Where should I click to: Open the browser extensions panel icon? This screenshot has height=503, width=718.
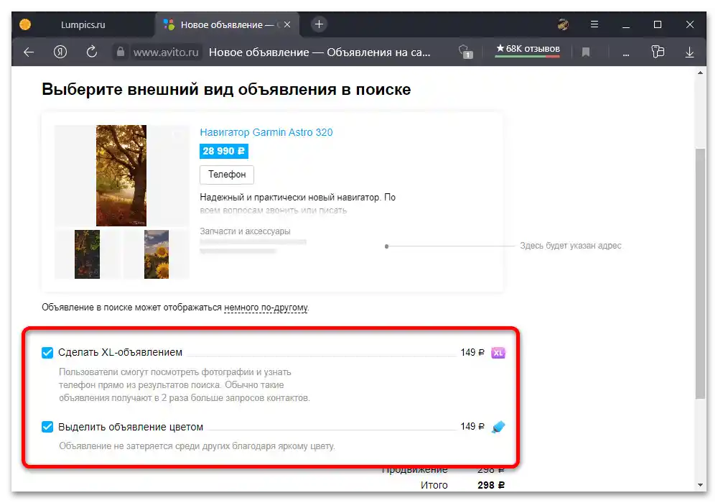pos(658,52)
